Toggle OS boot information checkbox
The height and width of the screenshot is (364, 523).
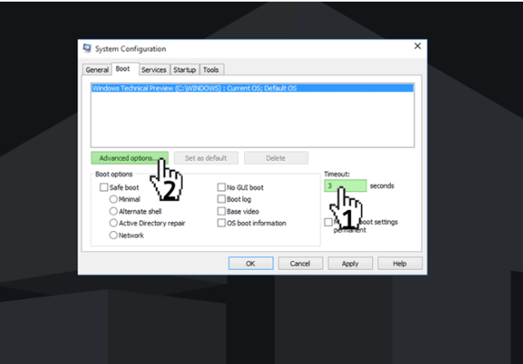point(221,223)
